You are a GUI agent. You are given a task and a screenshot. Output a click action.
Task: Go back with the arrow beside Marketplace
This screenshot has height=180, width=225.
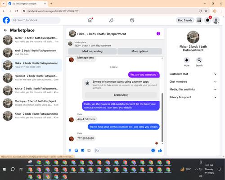tap(5, 30)
